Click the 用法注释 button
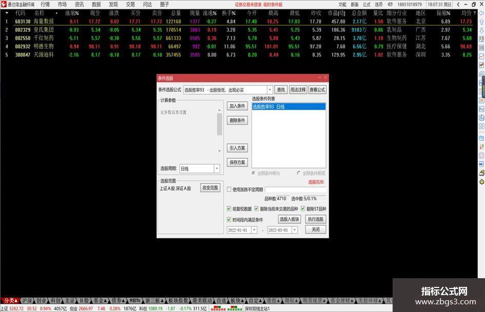Screen dimensions: 485x312 pyautogui.click(x=298, y=90)
